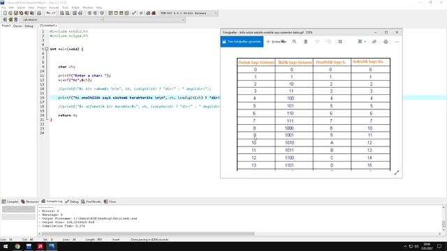Screen dimensions: 447x251
Task: Unindent code using the Unindent icon
Action: (x=94, y=13)
